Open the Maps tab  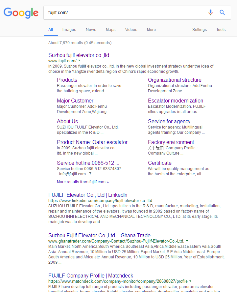(110, 30)
